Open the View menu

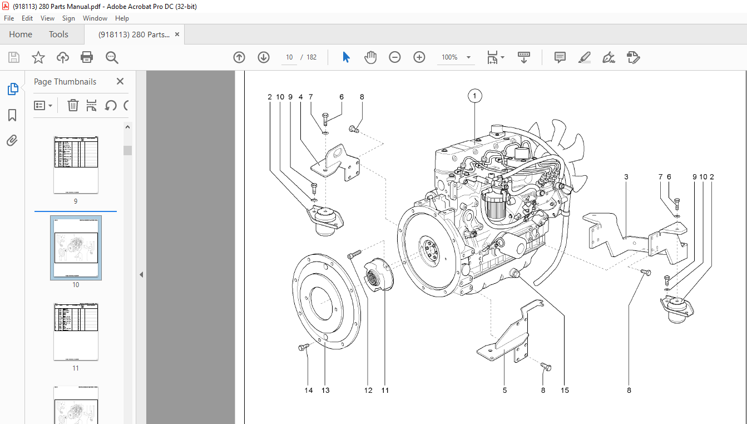click(47, 18)
